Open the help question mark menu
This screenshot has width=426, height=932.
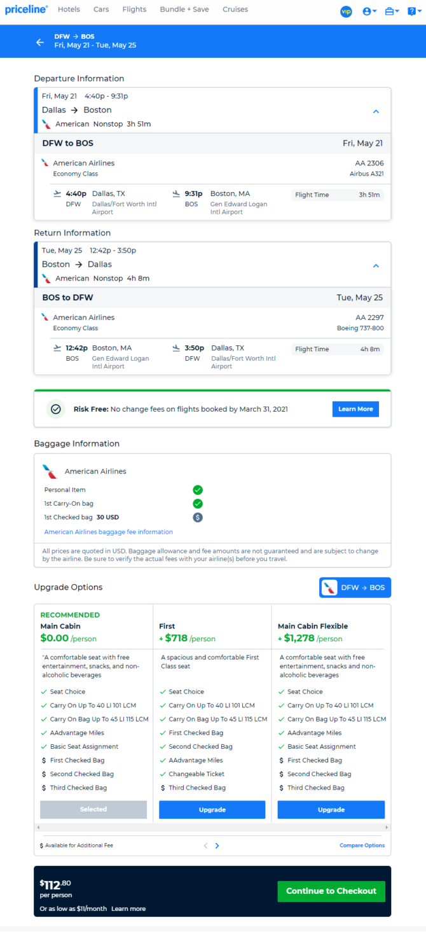point(413,11)
